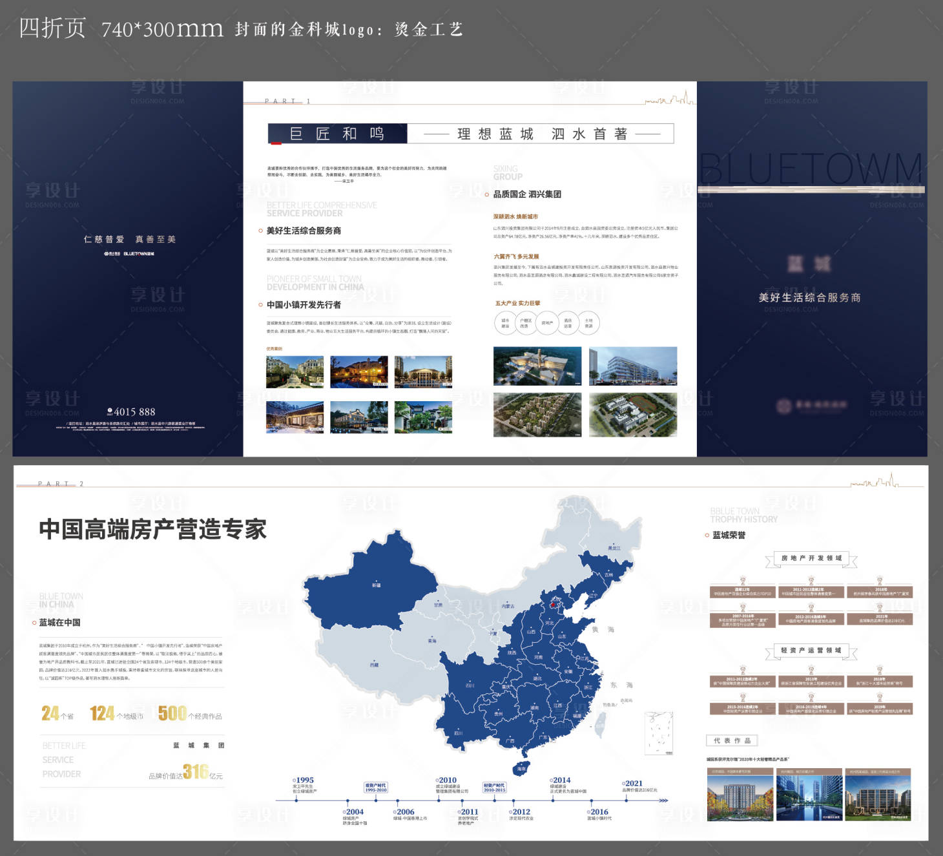Click the gold '316' brand value figure
943x856 pixels.
click(x=196, y=771)
